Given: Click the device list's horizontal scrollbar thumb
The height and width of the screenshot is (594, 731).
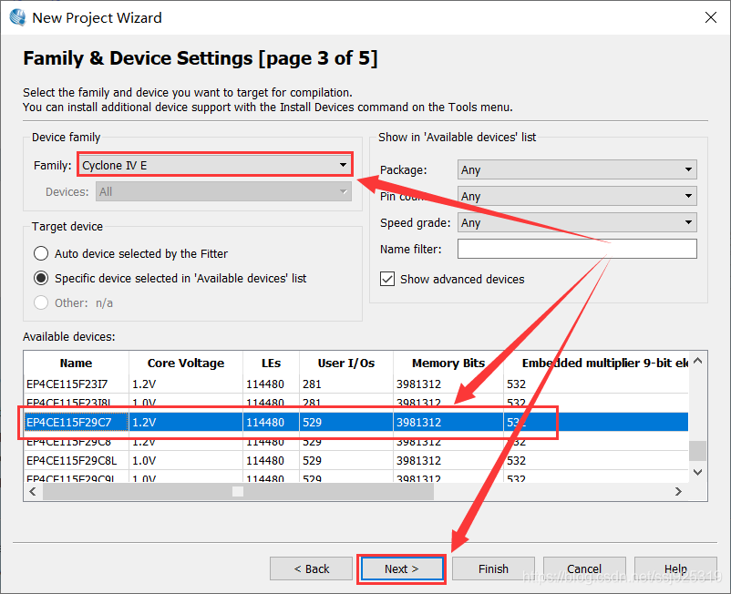Looking at the screenshot, I should (x=238, y=491).
